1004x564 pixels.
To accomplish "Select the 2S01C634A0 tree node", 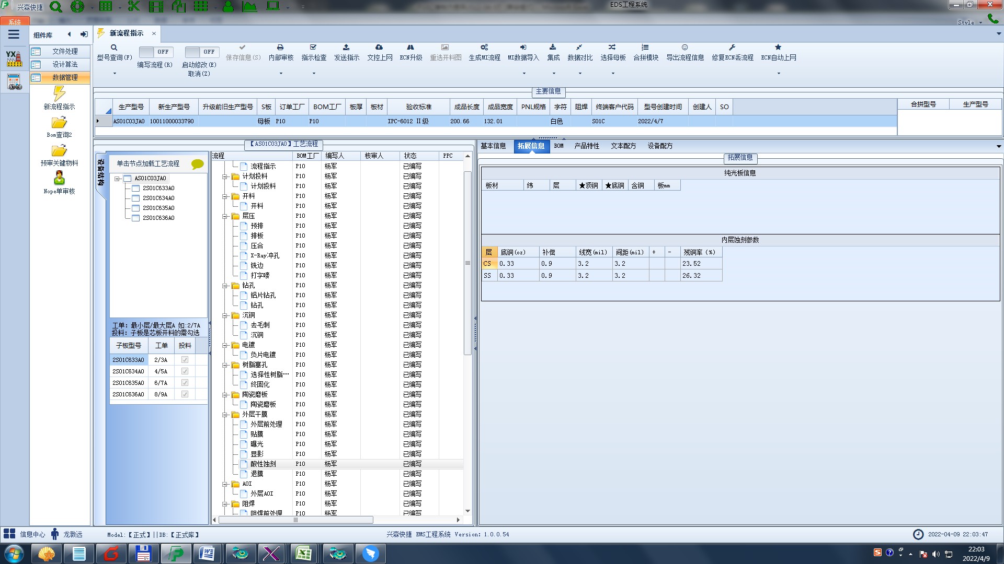I will 158,198.
